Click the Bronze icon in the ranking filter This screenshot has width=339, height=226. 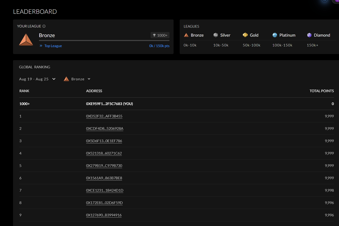coord(66,79)
